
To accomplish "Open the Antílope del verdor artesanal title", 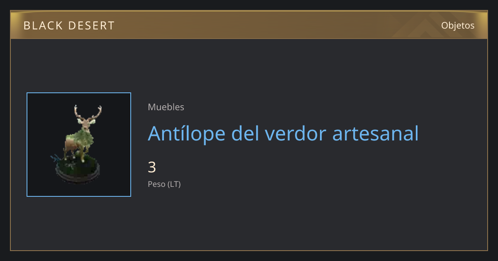I will 283,133.
